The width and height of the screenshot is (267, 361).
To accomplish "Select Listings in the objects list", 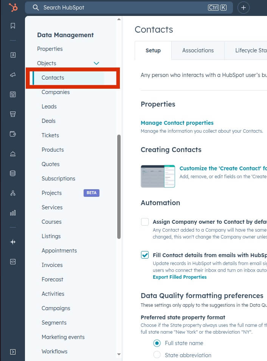I will 51,236.
